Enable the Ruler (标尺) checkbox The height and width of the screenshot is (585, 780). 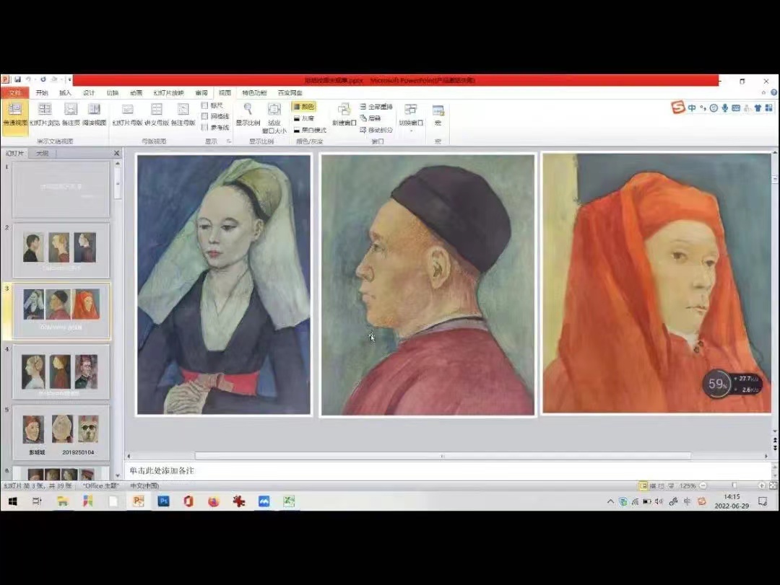(205, 105)
